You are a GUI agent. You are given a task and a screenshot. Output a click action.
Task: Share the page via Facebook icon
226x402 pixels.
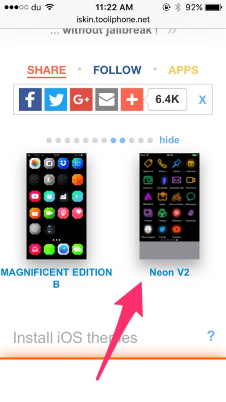tap(30, 99)
